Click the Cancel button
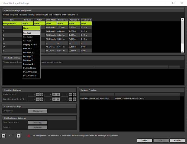 tap(177, 140)
